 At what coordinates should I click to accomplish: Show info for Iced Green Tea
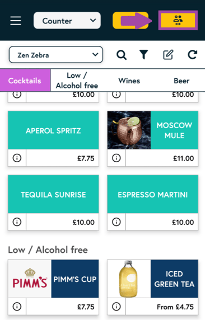[117, 307]
